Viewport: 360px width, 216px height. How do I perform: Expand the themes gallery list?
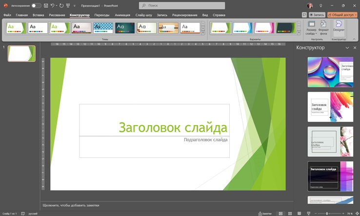(x=203, y=33)
